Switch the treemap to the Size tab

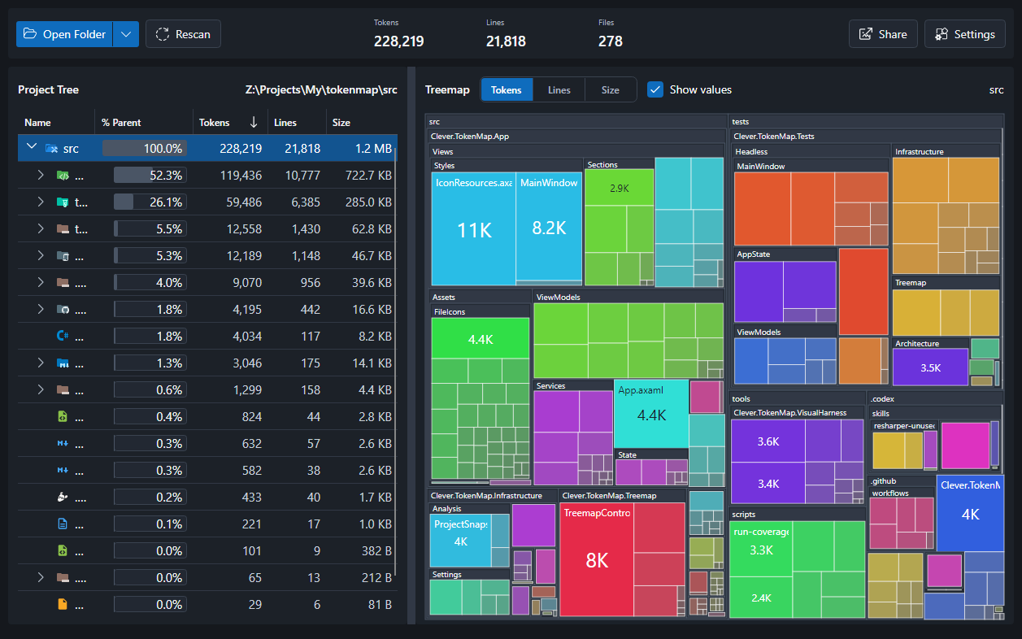(x=611, y=89)
